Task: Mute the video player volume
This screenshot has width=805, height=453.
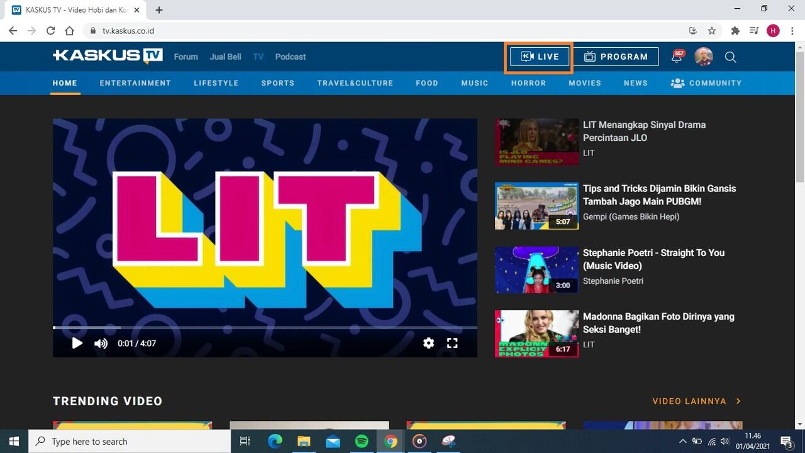Action: 101,343
